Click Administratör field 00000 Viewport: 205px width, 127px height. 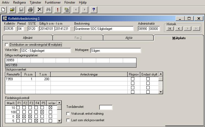[x=154, y=28]
